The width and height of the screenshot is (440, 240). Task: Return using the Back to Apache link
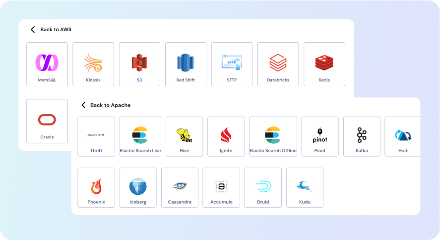110,105
